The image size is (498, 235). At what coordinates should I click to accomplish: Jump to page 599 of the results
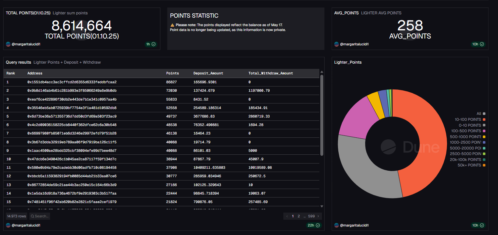(311, 216)
